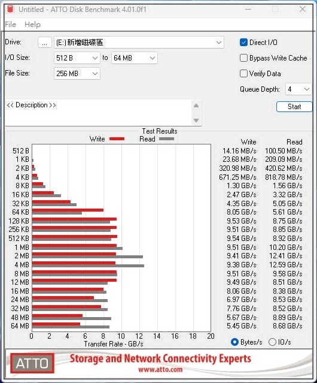Click the gray Read legend marker
The height and width of the screenshot is (383, 317).
coord(166,138)
